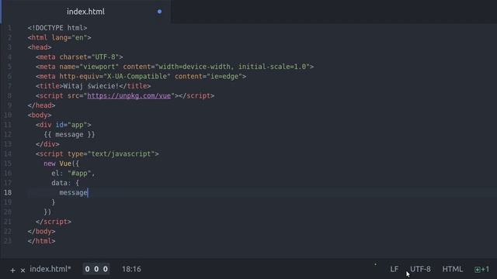Click cursor position 18:16 in status bar
This screenshot has width=497, height=279.
[131, 269]
